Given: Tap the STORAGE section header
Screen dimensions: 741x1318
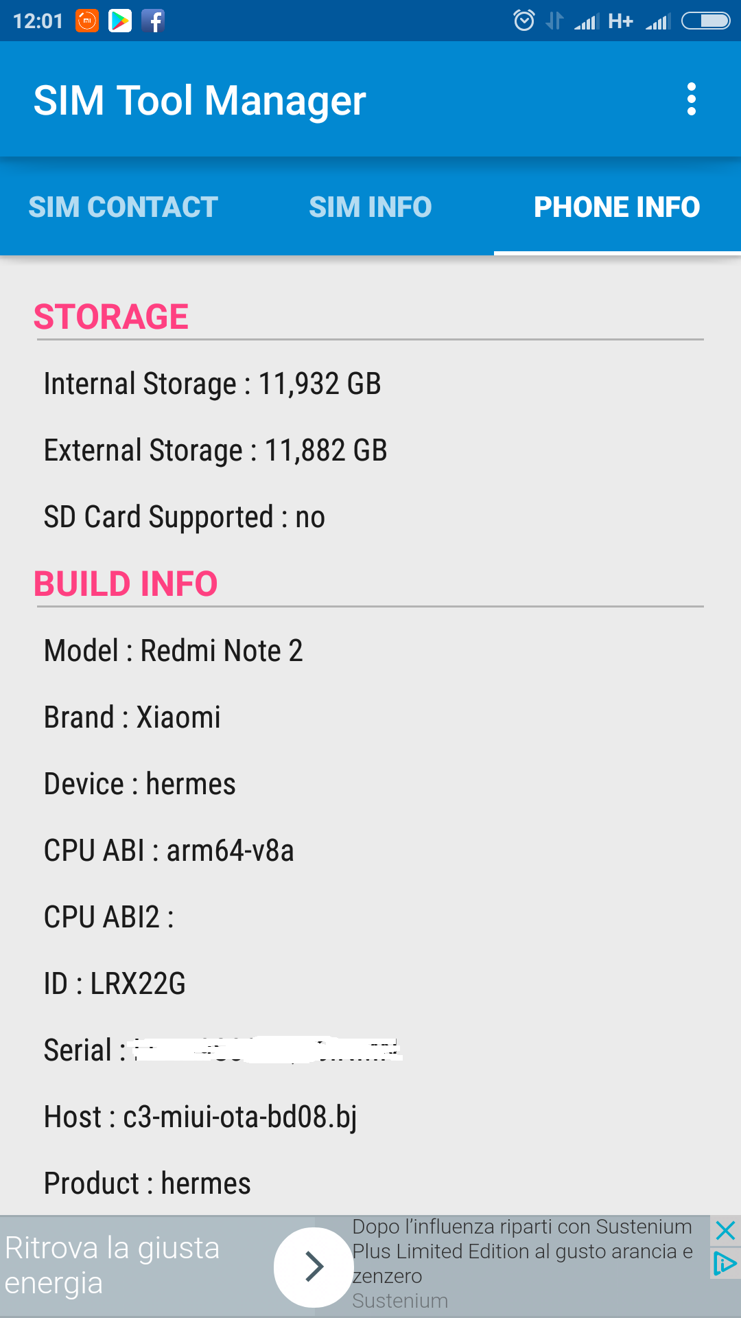Looking at the screenshot, I should coord(111,316).
